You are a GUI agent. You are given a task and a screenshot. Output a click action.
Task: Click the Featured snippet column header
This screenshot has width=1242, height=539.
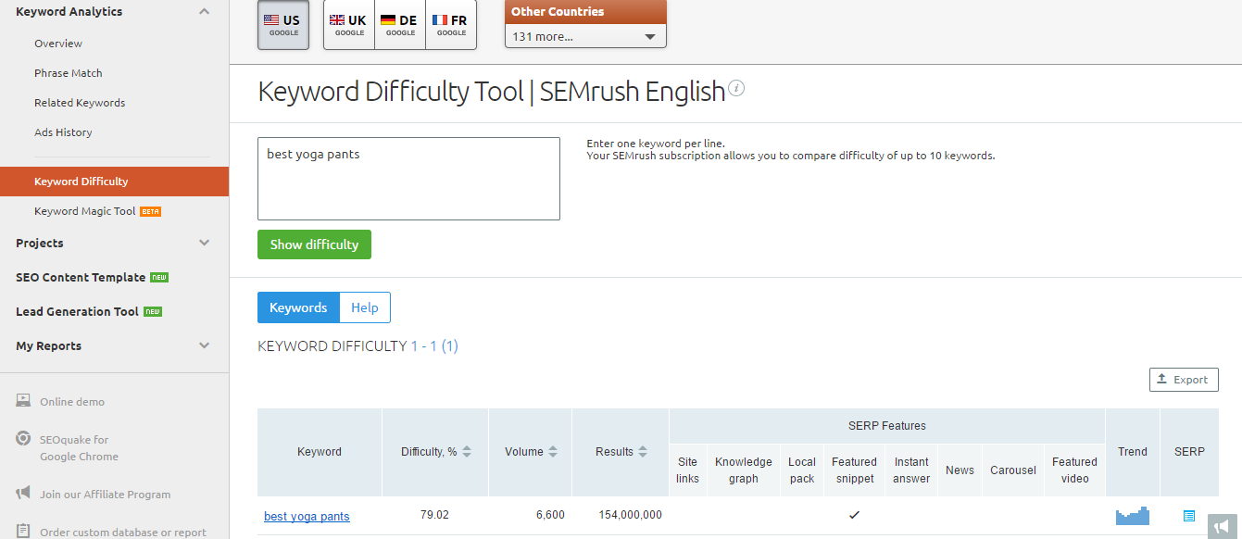pos(854,470)
